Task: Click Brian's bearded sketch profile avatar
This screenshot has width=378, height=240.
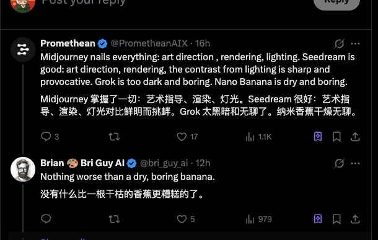Action: (x=23, y=169)
